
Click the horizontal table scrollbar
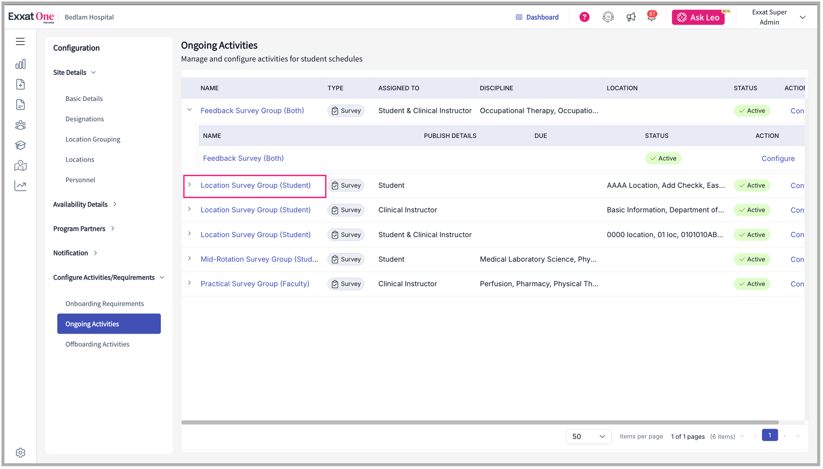[480, 422]
